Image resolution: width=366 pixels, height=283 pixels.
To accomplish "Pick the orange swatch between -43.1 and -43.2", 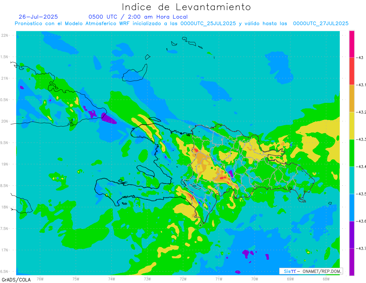I will point(352,98).
